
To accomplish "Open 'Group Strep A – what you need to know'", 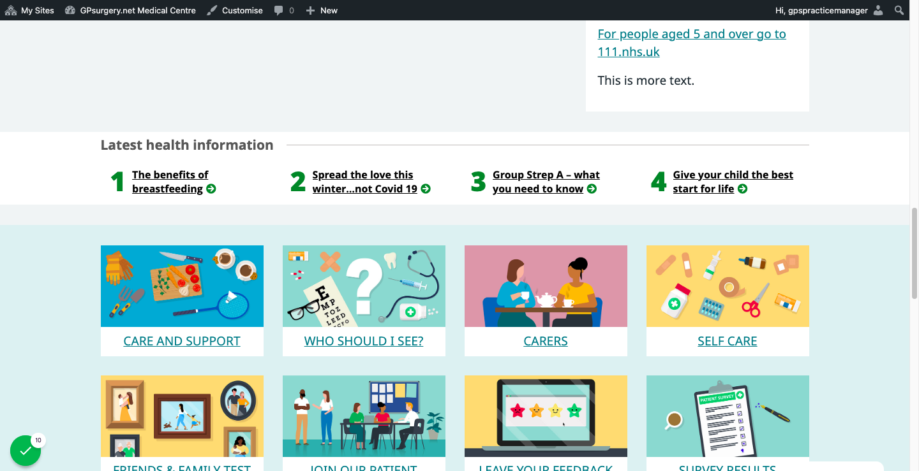I will coord(546,182).
